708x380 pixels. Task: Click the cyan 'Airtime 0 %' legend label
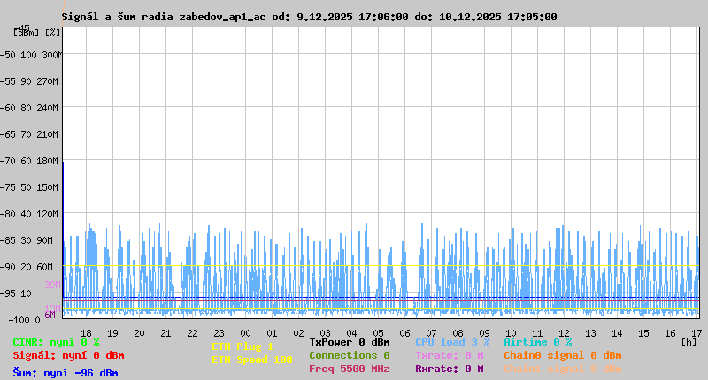coord(537,342)
